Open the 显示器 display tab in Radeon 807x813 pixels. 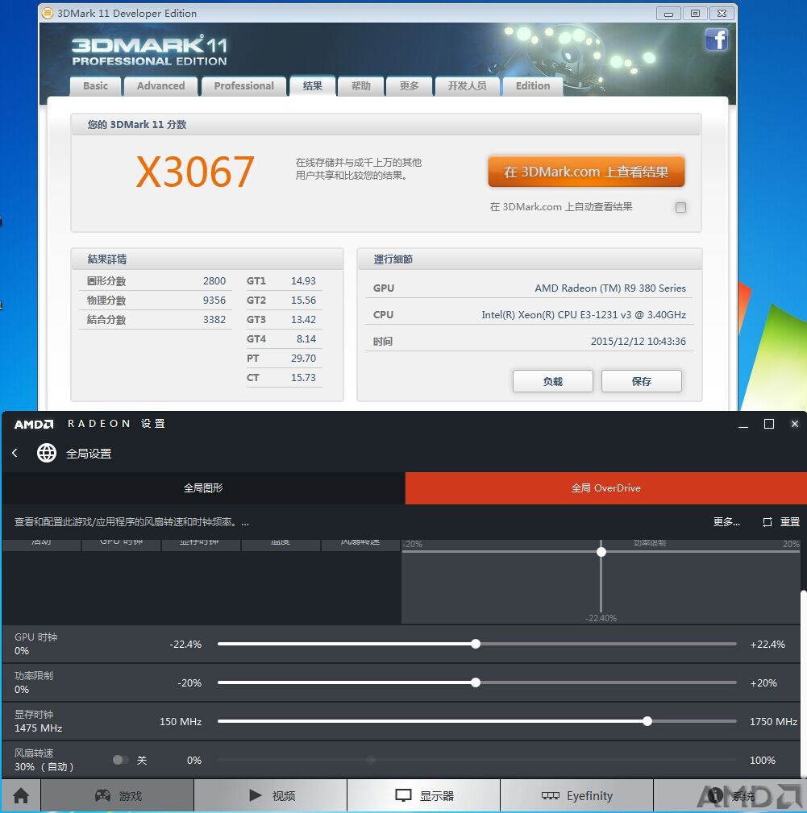(424, 795)
